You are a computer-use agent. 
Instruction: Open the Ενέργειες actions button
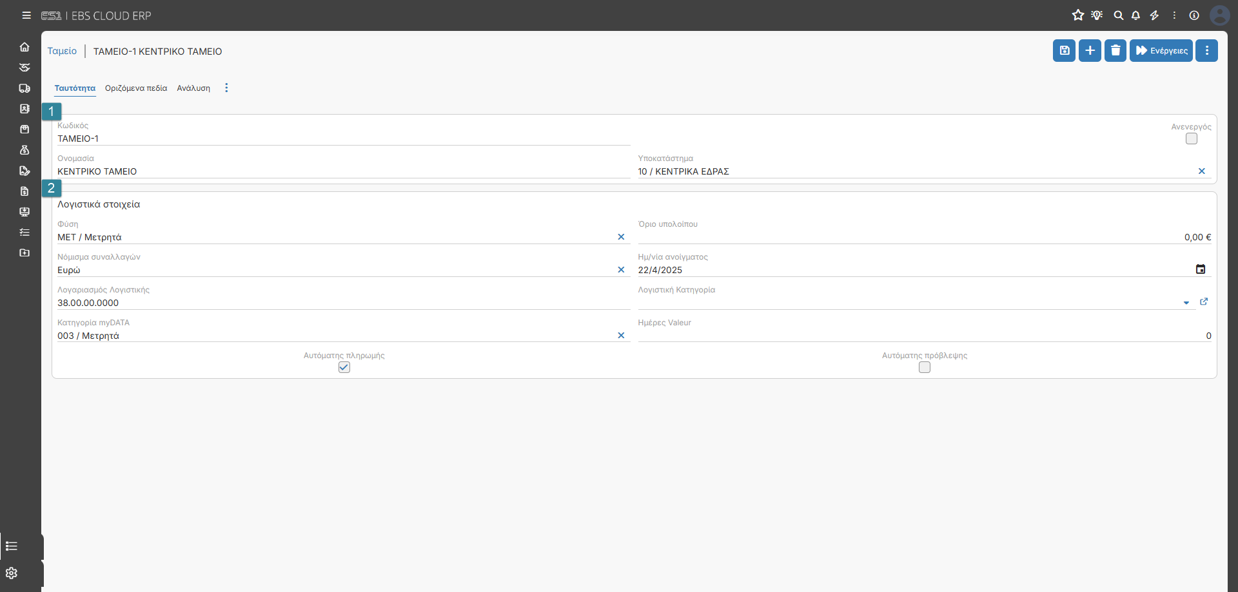[1161, 51]
